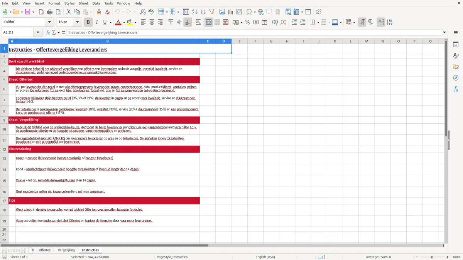
Task: Insert a comment
Action: click(x=269, y=12)
